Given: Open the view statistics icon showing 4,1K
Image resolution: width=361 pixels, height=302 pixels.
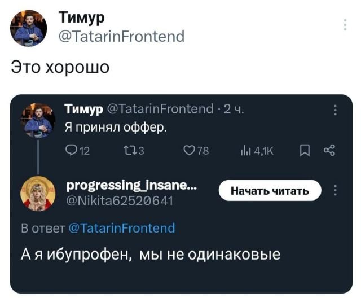Looking at the screenshot, I should pyautogui.click(x=246, y=150).
